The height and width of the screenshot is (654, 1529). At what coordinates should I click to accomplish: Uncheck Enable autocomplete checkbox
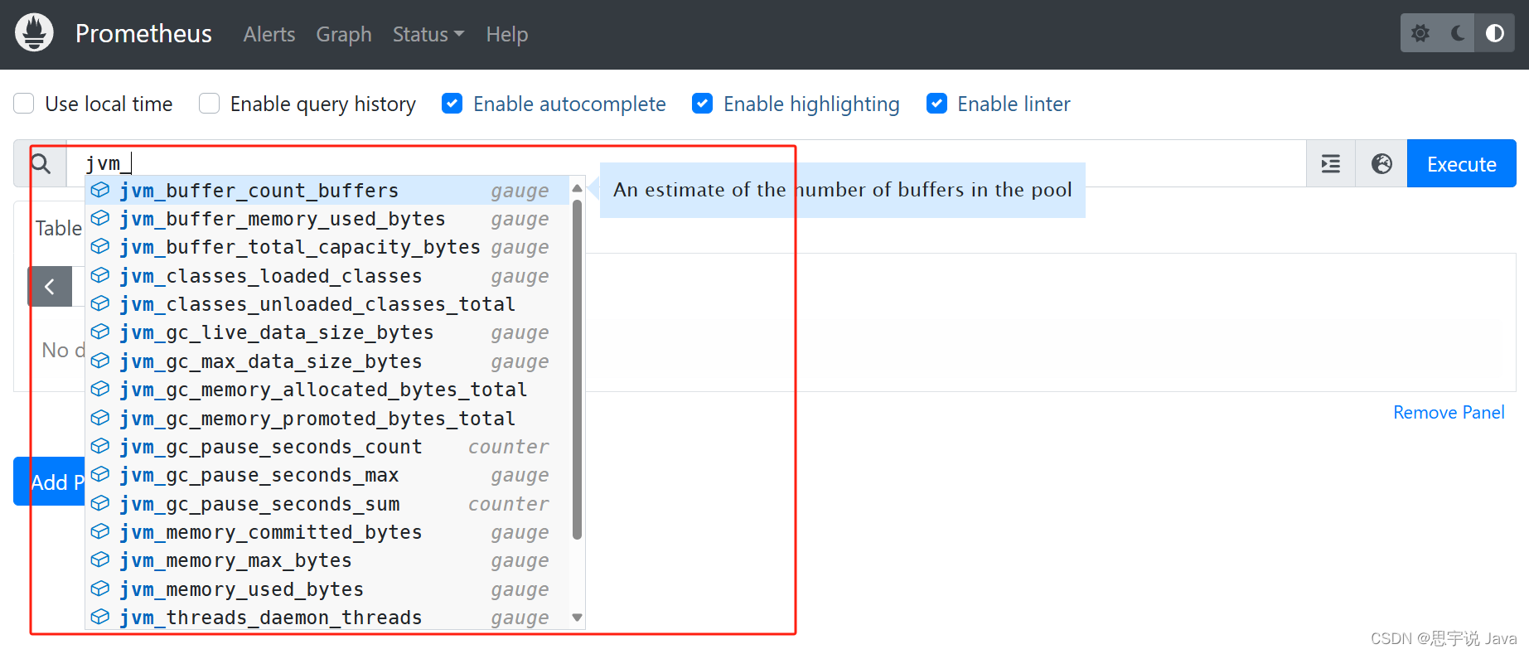point(452,104)
